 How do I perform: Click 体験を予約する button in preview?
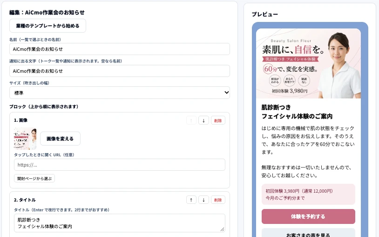(x=308, y=216)
